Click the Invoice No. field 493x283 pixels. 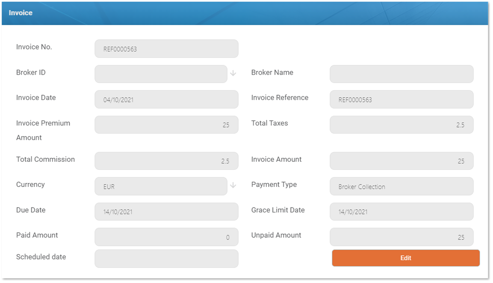(166, 49)
